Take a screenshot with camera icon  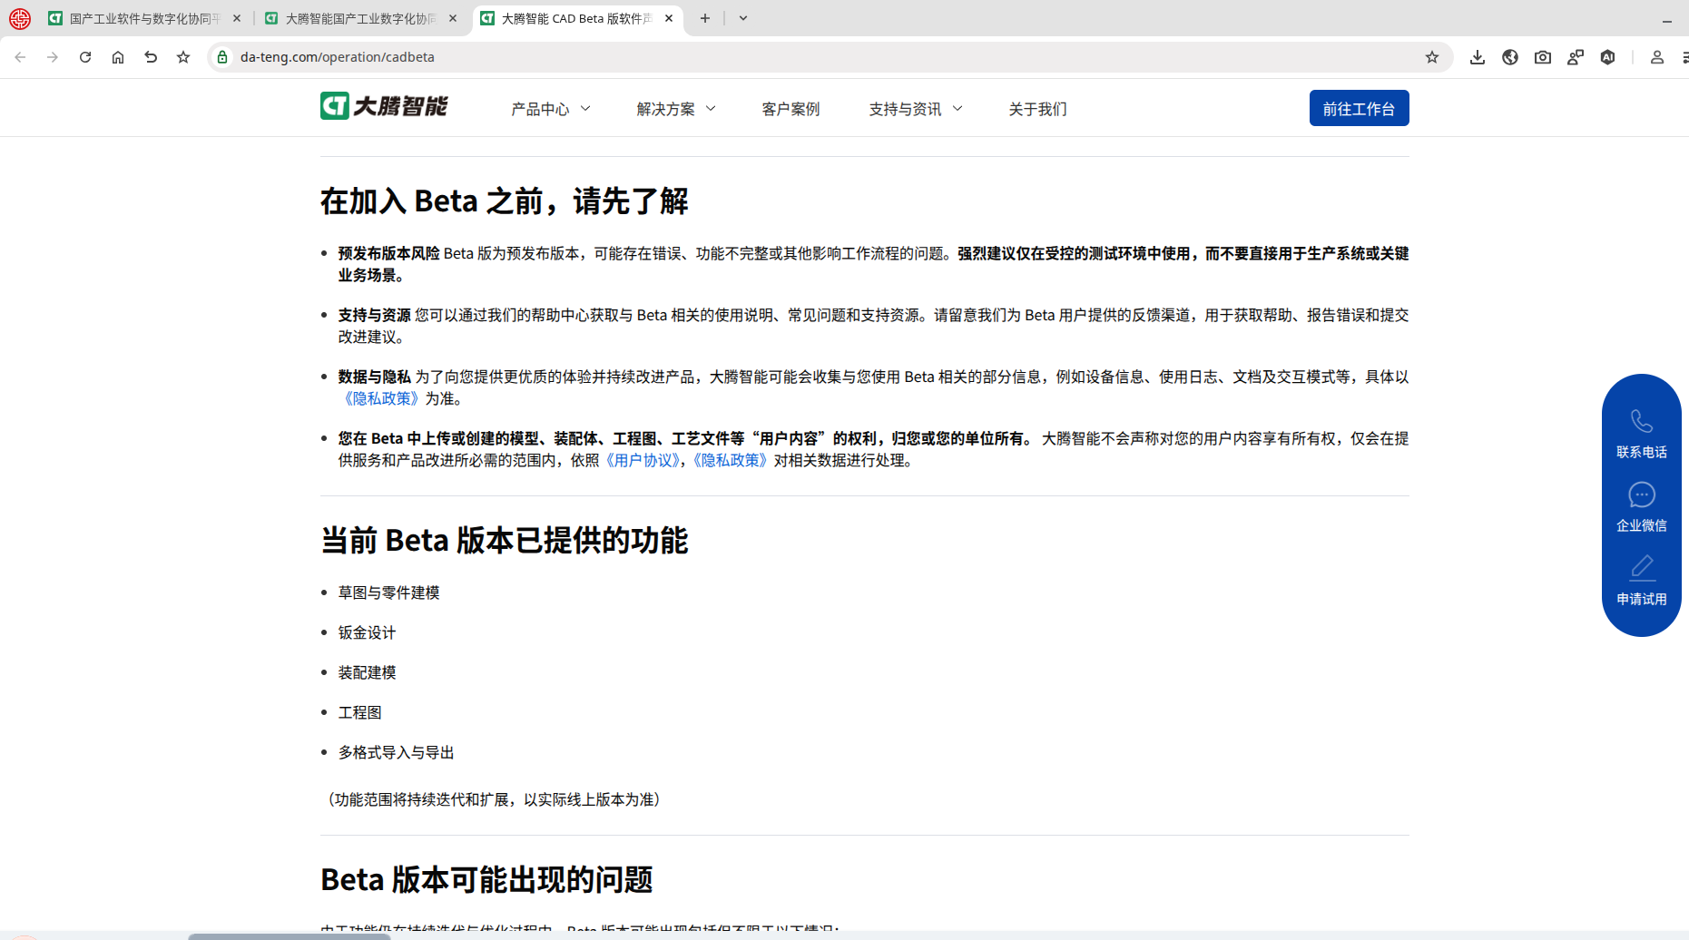tap(1543, 57)
